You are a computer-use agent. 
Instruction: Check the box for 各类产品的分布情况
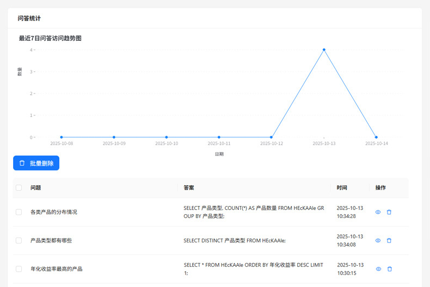[19, 212]
